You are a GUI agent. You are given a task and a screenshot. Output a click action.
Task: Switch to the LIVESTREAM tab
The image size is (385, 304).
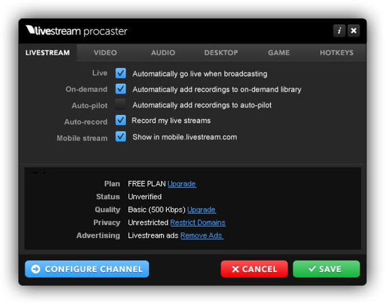coord(48,53)
